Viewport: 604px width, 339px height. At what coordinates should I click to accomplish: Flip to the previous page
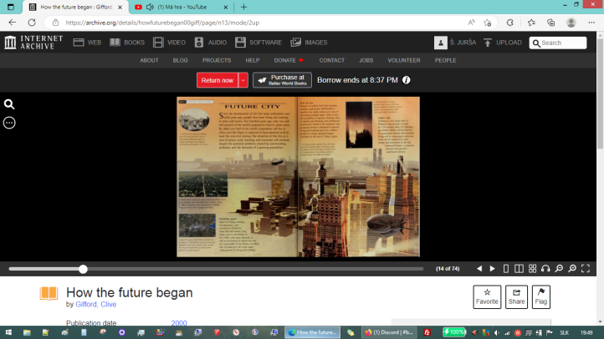point(479,269)
